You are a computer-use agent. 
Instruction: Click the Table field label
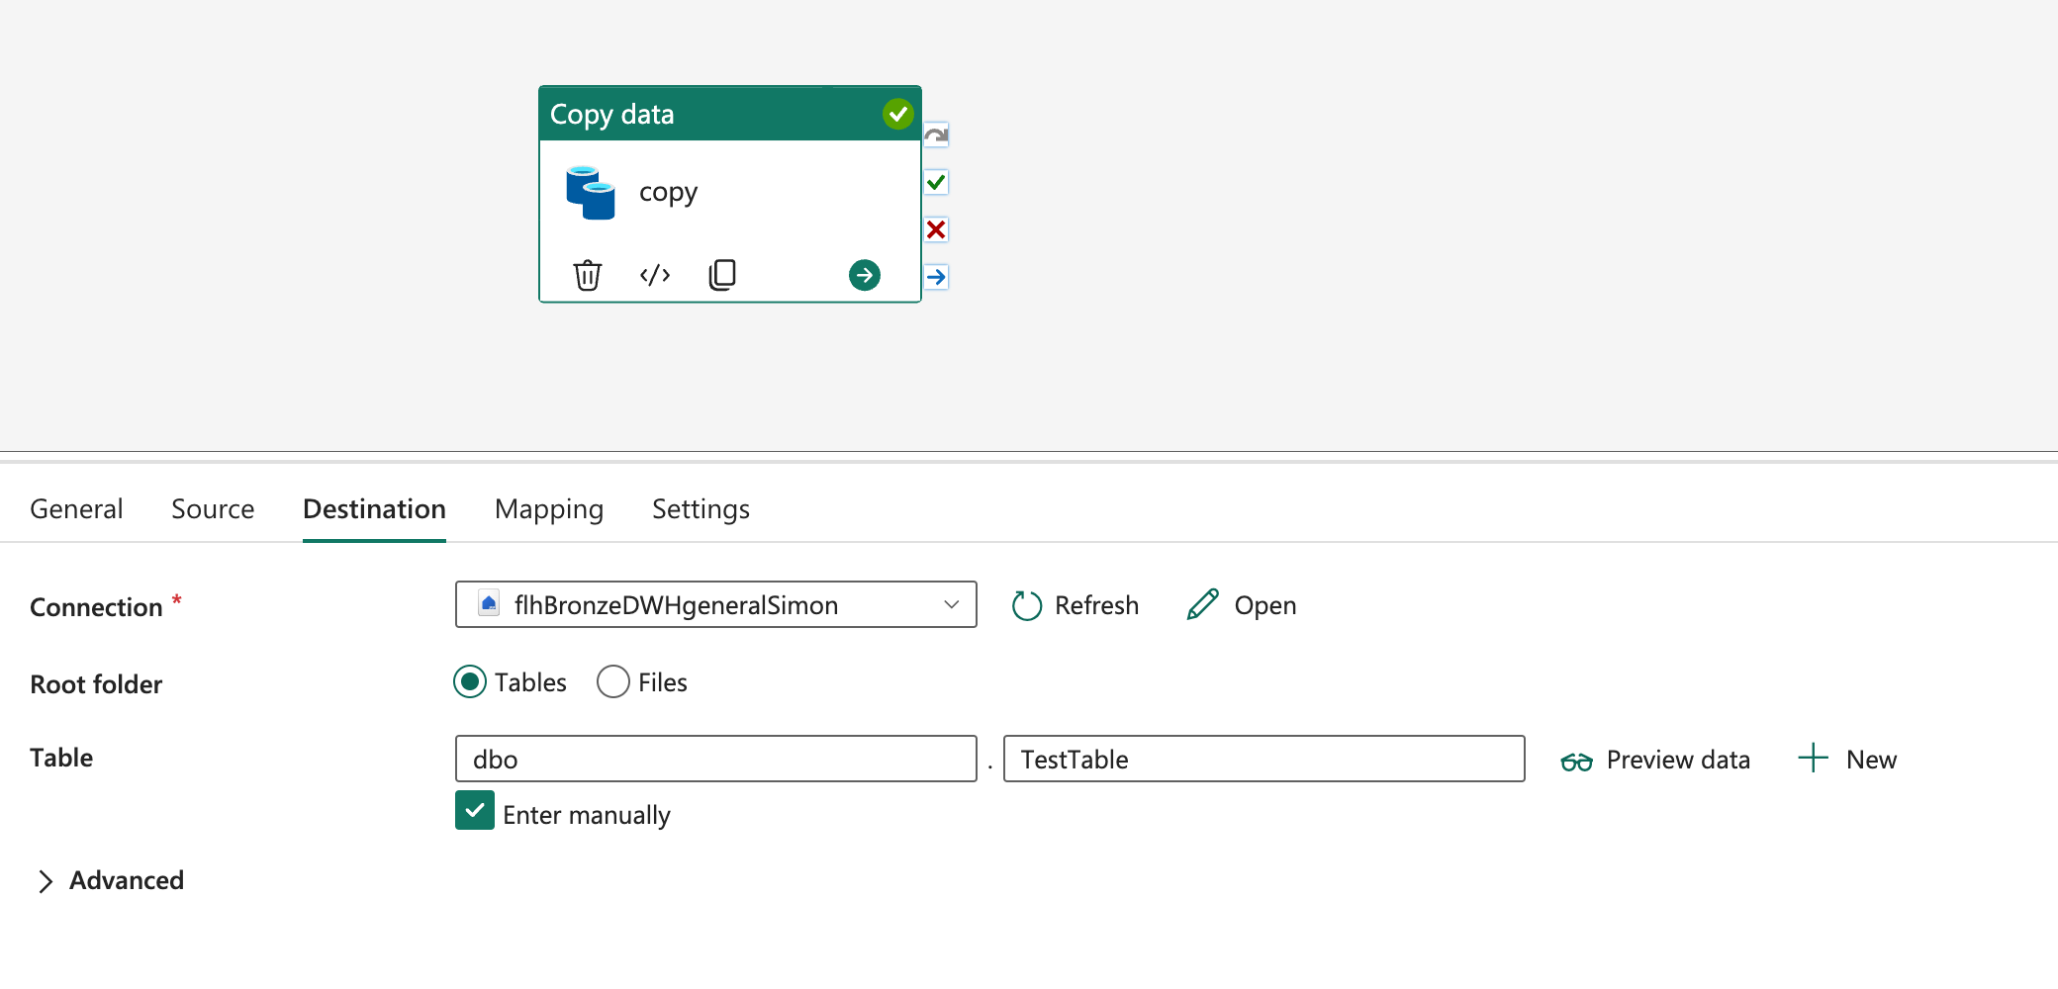click(61, 758)
